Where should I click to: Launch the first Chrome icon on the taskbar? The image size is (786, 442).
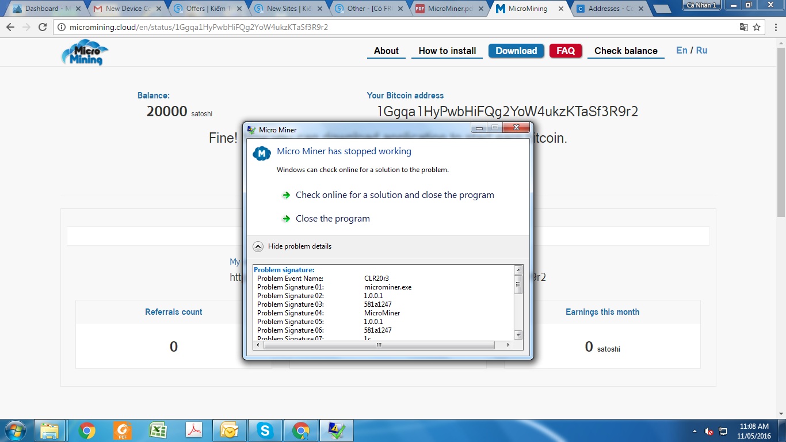(87, 430)
